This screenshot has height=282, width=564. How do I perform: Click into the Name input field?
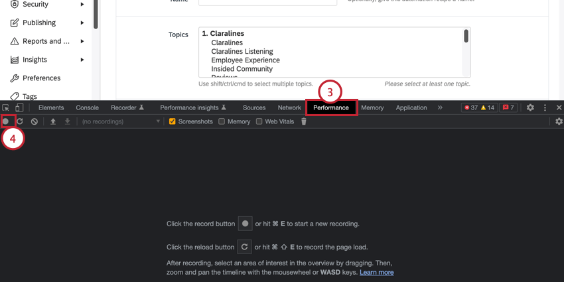coord(267,3)
